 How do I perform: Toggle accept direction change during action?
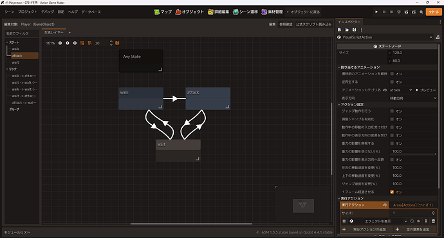point(392,135)
